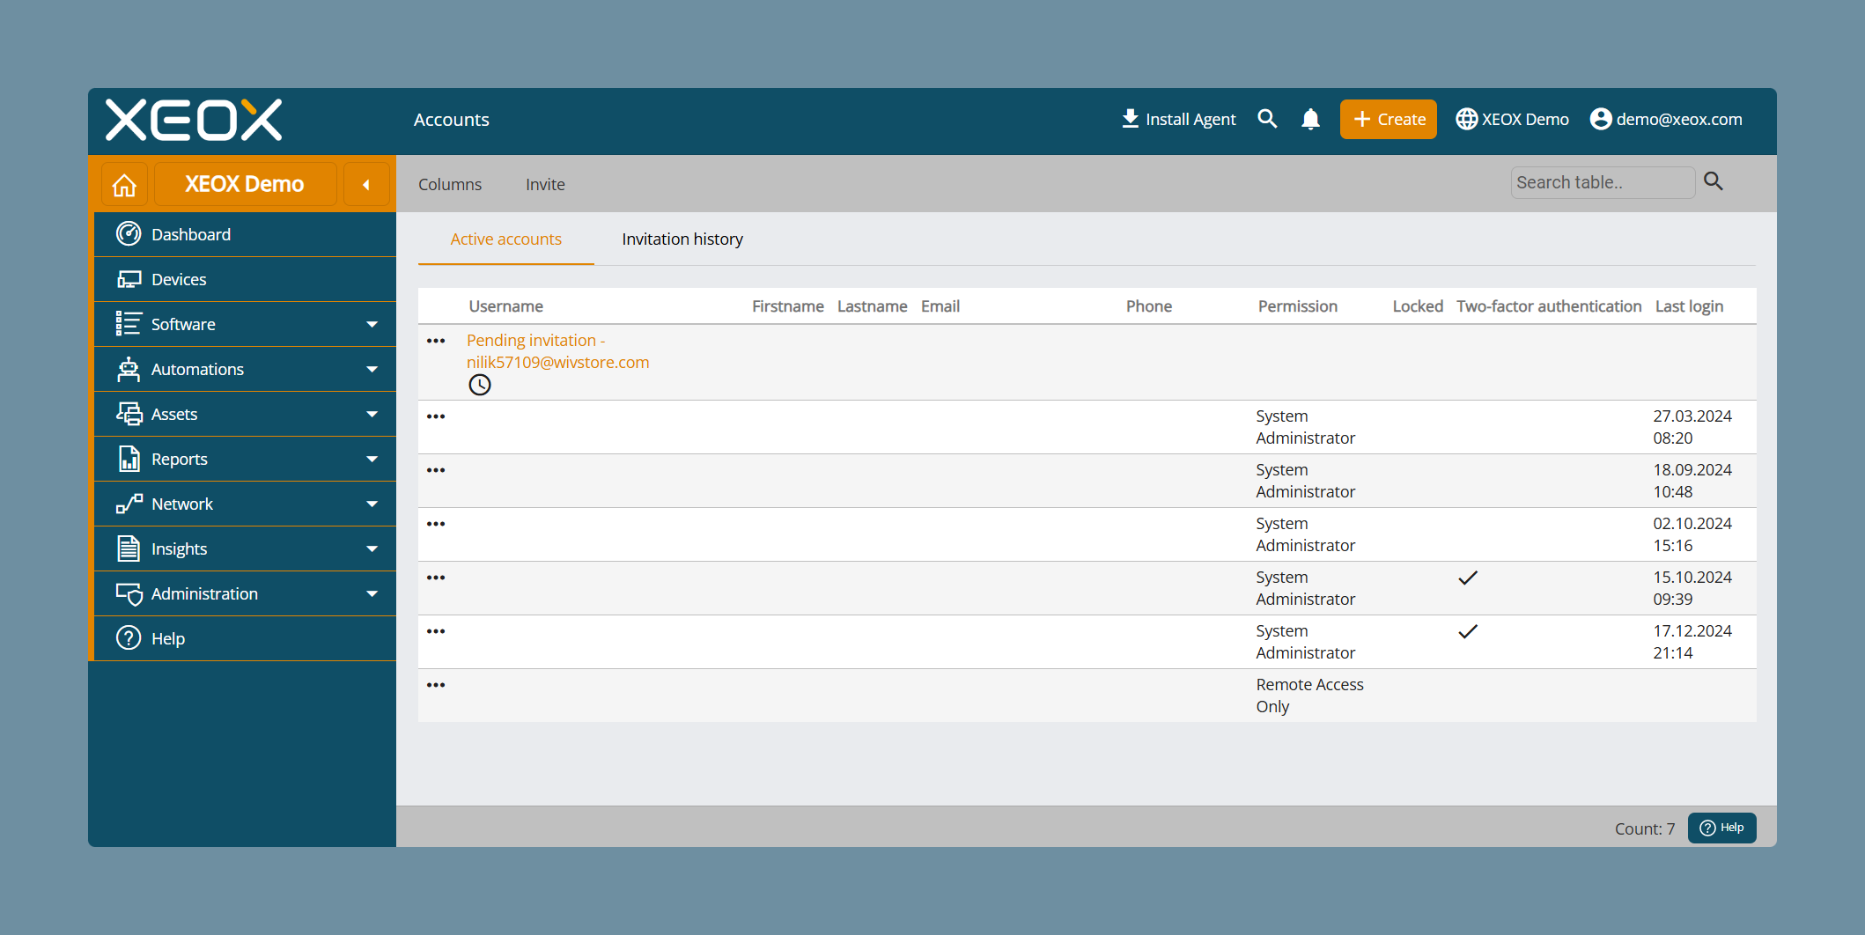Sort by the Last login column header
The height and width of the screenshot is (935, 1865).
[1689, 306]
